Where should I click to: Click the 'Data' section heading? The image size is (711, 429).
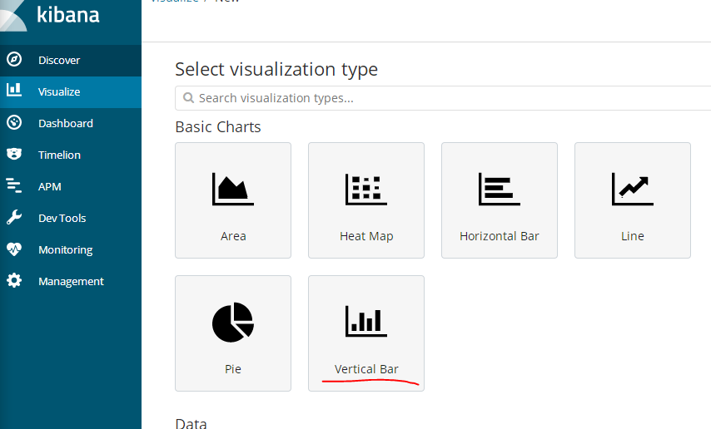(x=191, y=423)
